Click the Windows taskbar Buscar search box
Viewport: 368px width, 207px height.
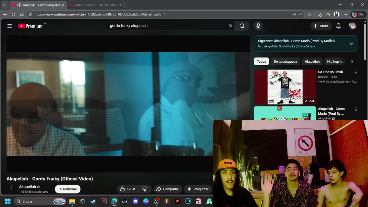coord(39,201)
